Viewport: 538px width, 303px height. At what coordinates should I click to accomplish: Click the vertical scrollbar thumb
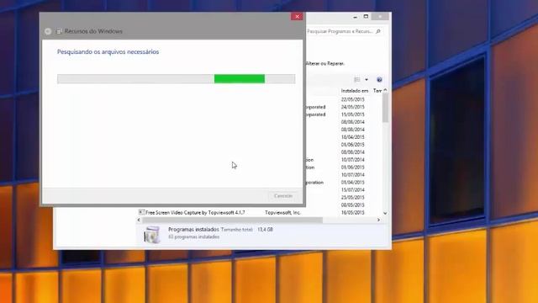(x=385, y=108)
